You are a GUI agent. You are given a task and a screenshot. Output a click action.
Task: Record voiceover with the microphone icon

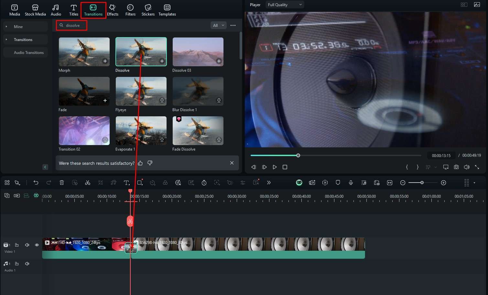[351, 183]
